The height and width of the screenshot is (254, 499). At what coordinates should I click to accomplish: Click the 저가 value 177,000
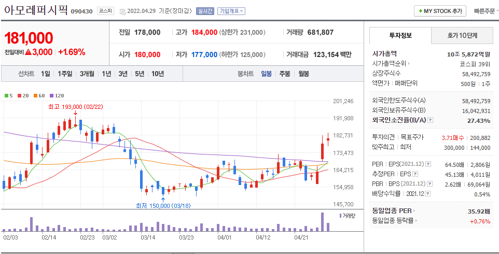coord(204,54)
